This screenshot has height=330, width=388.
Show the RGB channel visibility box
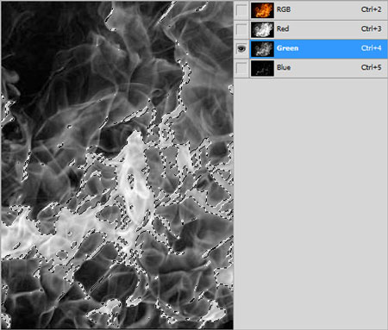(241, 10)
